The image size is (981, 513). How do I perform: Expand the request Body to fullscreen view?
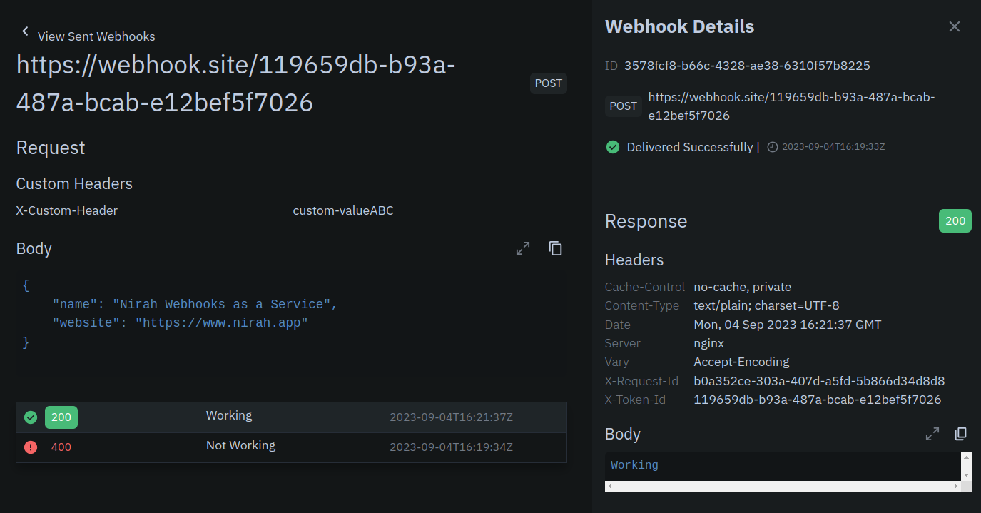[522, 248]
